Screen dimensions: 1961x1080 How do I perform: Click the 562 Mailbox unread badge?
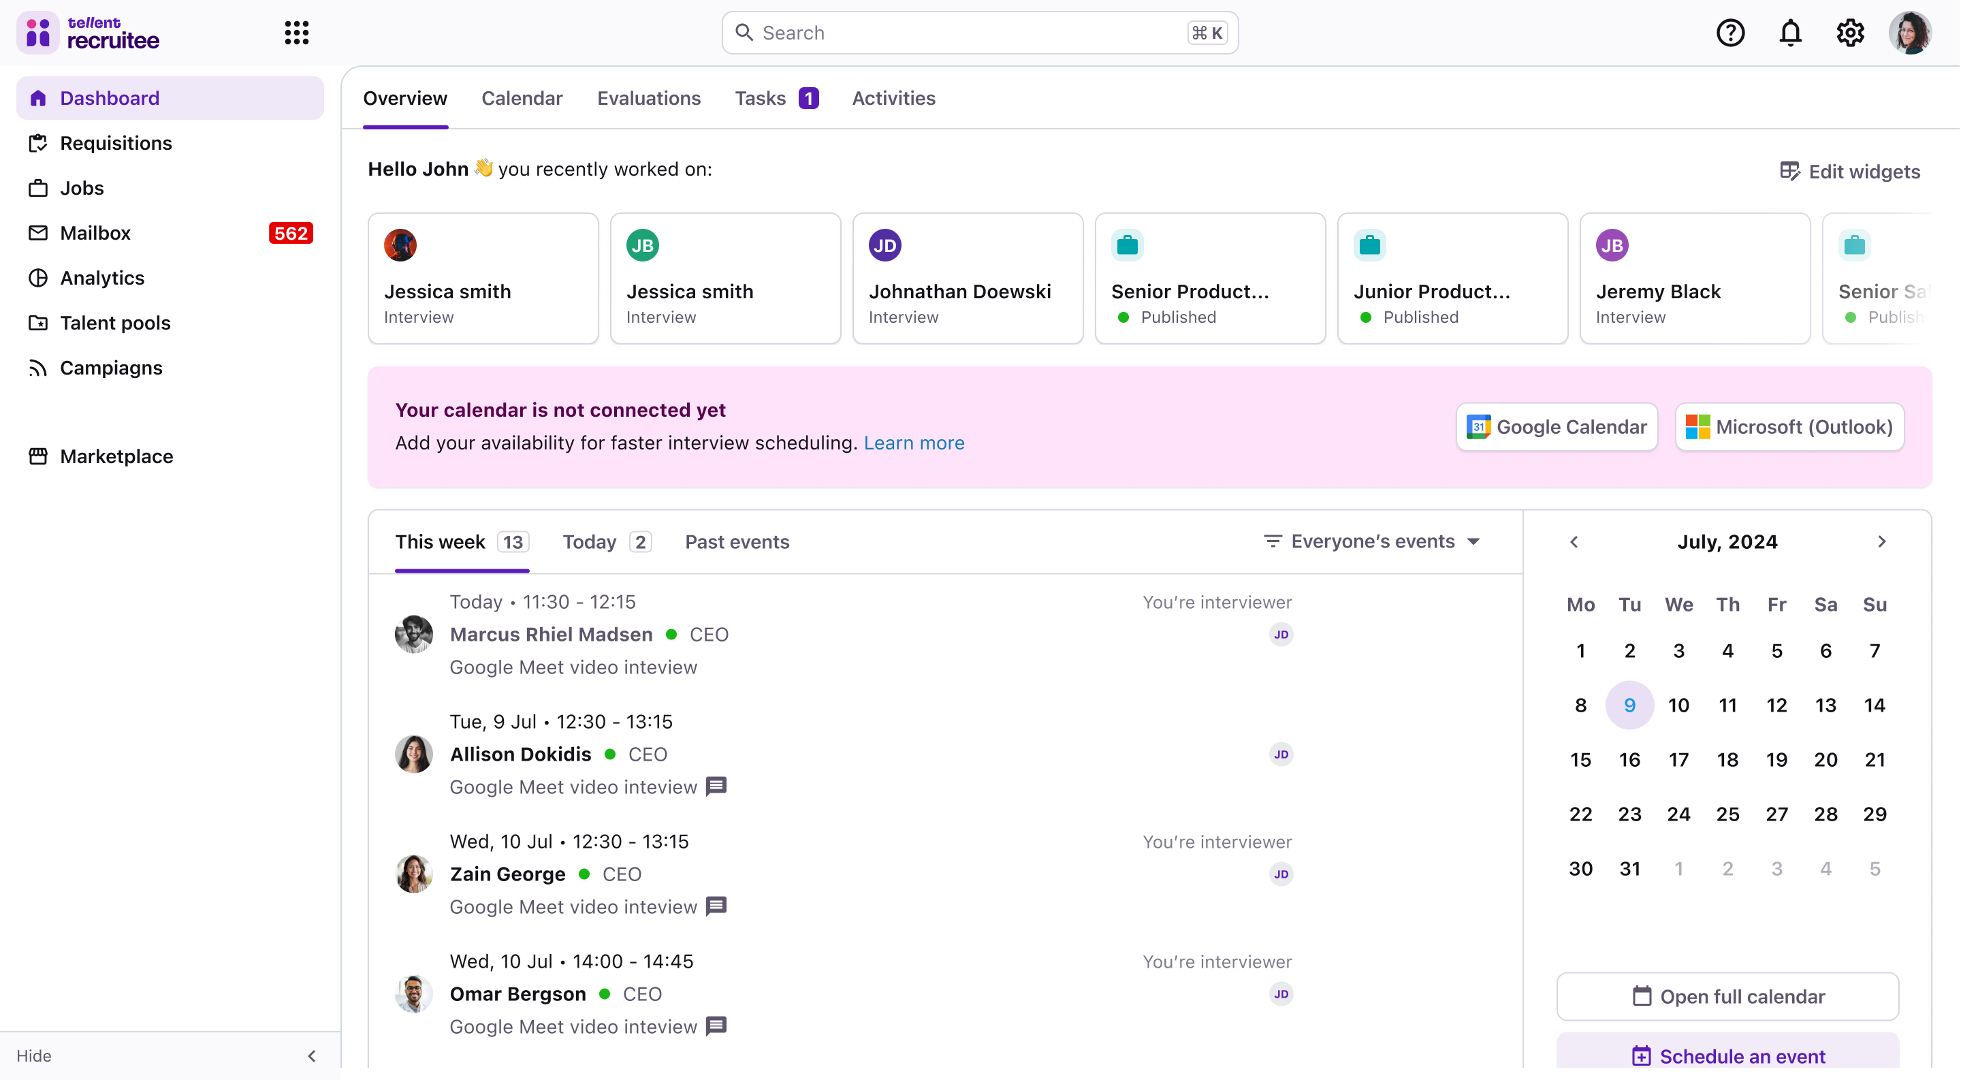[x=291, y=233]
